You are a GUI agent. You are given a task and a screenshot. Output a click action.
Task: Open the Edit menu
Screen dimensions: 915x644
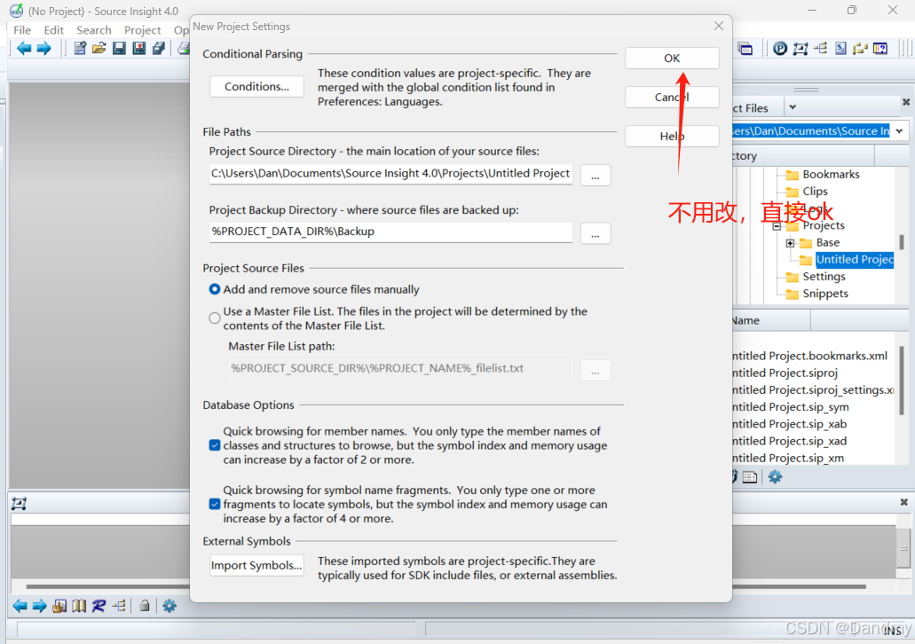coord(53,30)
